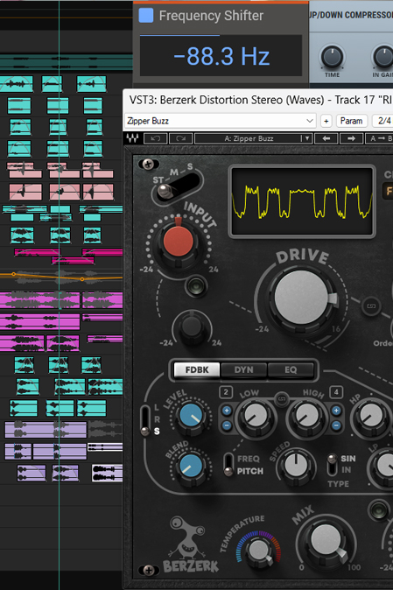Open the Param menu button
Screen dimensions: 393x590
(x=351, y=121)
